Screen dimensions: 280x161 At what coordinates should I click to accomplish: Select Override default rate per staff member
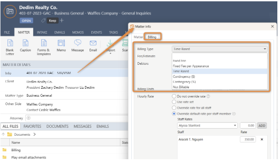click(174, 114)
